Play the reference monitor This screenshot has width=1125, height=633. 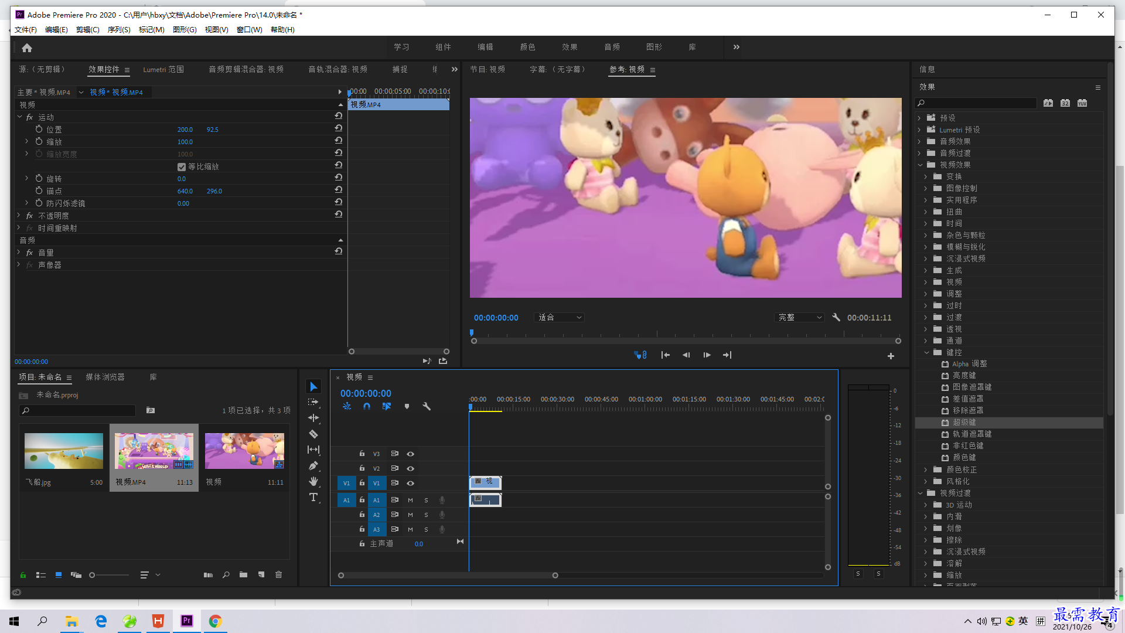[x=707, y=355]
